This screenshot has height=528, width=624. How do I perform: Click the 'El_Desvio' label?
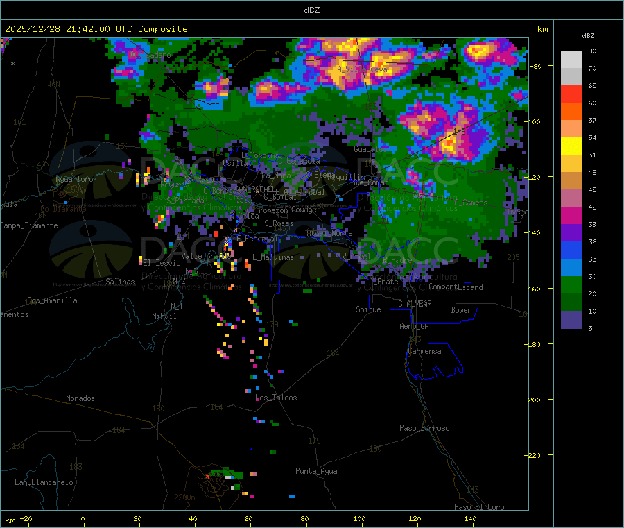pyautogui.click(x=162, y=263)
